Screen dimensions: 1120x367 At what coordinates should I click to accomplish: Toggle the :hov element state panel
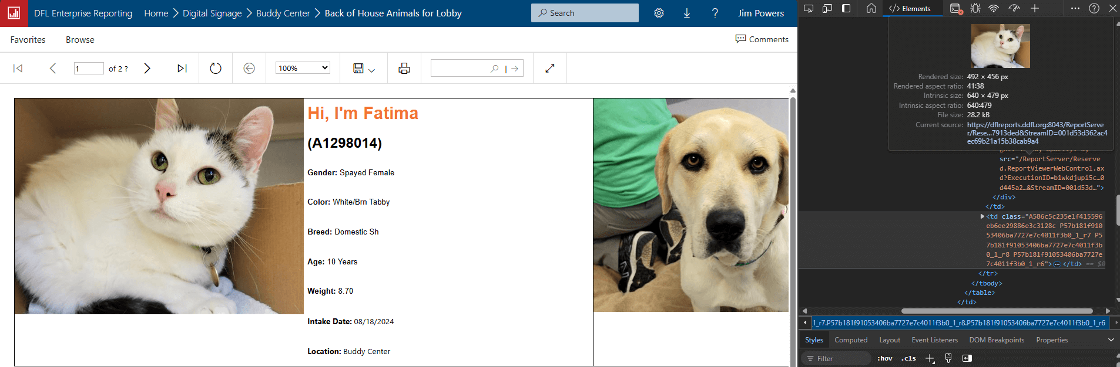884,358
